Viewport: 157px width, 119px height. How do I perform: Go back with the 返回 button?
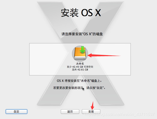pyautogui.click(x=70, y=112)
